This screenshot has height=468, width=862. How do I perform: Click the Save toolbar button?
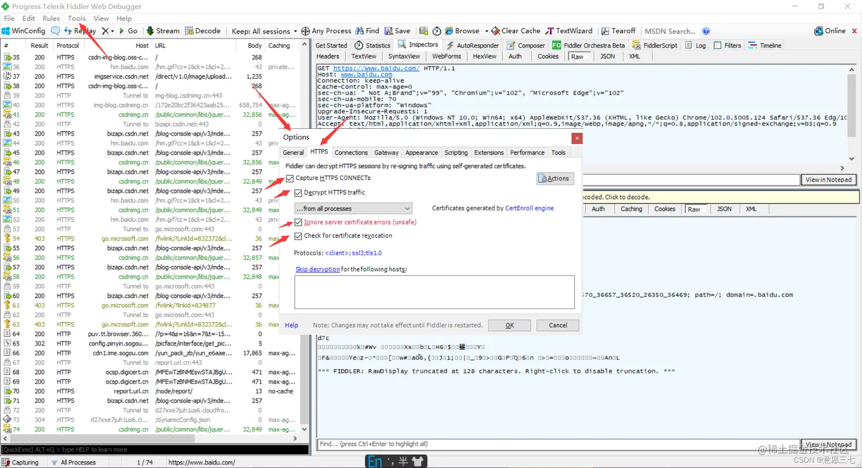coord(397,31)
